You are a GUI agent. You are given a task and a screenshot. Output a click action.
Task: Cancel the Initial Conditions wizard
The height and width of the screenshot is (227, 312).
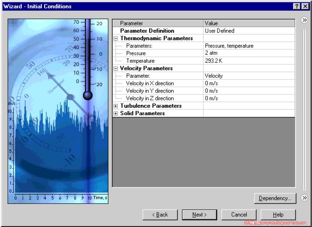239,214
